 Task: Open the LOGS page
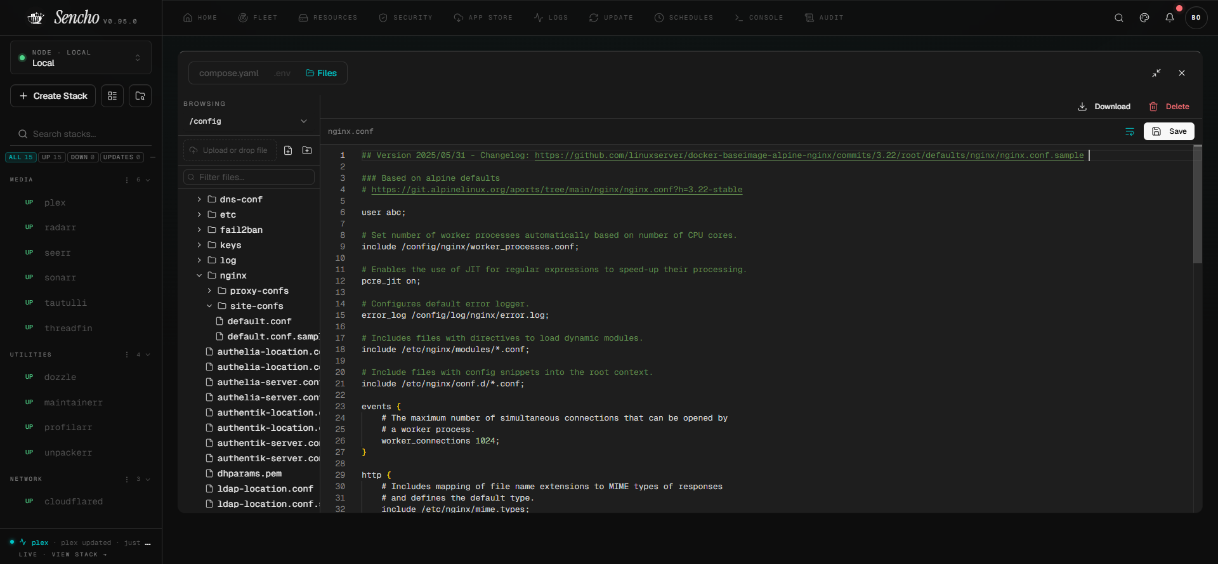[x=551, y=18]
